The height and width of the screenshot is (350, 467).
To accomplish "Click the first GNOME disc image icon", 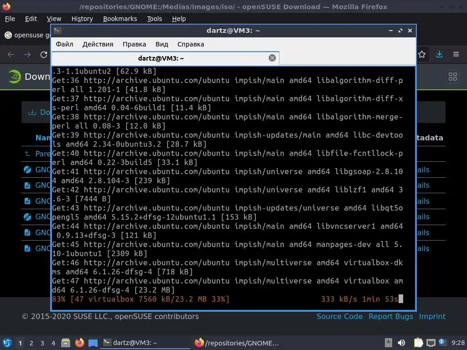I will click(27, 170).
